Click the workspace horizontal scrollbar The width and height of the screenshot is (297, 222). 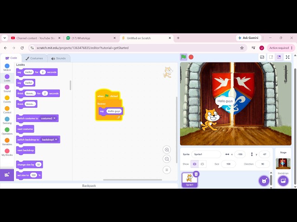pyautogui.click(x=133, y=180)
